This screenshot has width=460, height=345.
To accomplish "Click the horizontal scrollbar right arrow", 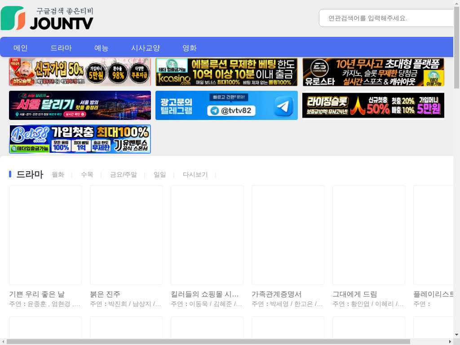I will pyautogui.click(x=450, y=342).
